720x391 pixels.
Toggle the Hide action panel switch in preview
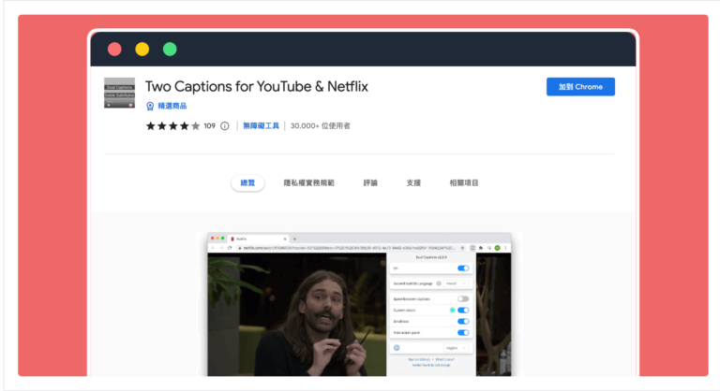click(463, 333)
